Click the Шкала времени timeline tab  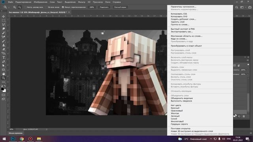(15, 133)
